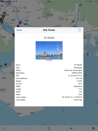Open the ST HELEN ferry photo
The width and height of the screenshot is (98, 131).
[49, 50]
